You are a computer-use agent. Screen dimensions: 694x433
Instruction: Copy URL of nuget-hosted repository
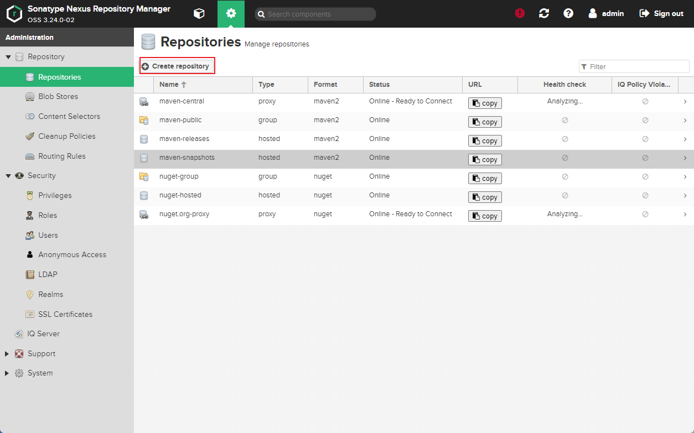485,197
